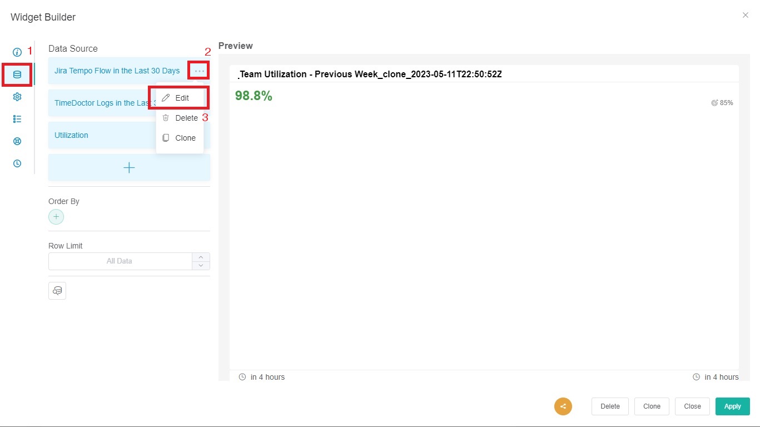Choose Clone from the context menu
The width and height of the screenshot is (760, 427).
coord(185,138)
